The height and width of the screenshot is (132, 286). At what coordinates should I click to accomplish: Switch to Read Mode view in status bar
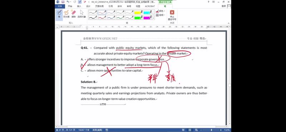[x=183, y=130]
